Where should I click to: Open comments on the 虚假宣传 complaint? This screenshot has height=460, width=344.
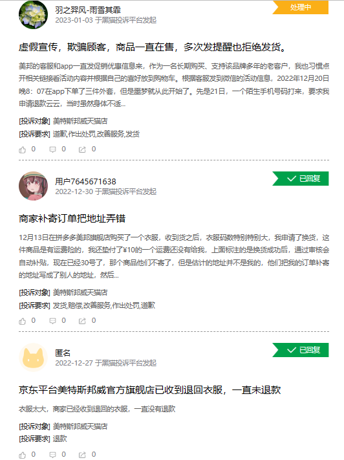pyautogui.click(x=52, y=149)
